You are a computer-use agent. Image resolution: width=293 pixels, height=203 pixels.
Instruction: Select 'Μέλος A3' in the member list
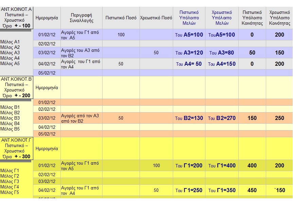(10, 53)
